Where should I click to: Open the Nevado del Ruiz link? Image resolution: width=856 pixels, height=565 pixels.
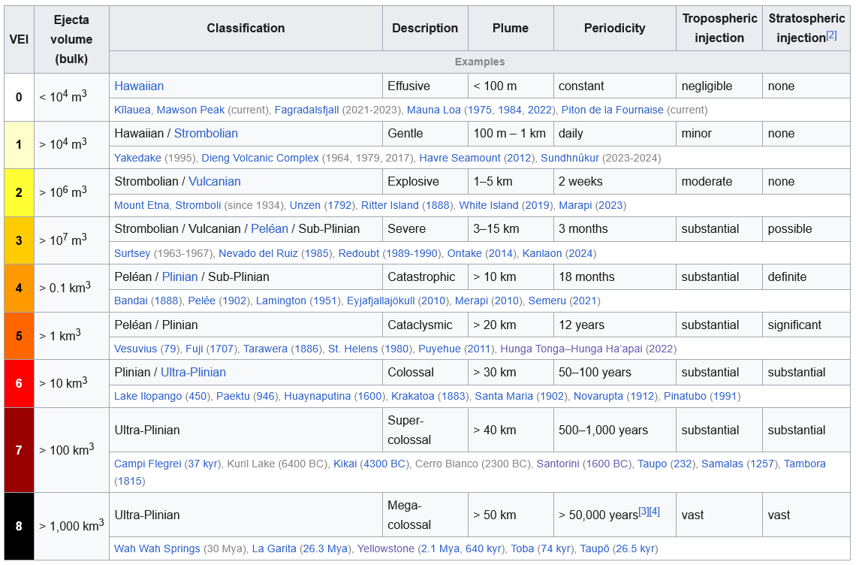tap(258, 253)
